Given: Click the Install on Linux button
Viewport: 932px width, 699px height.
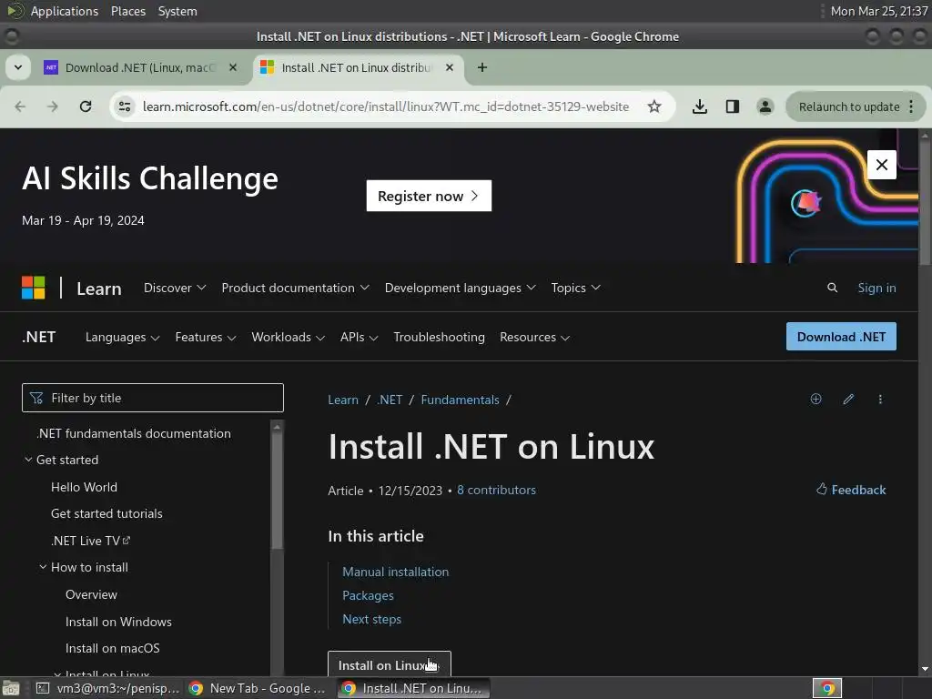Looking at the screenshot, I should tap(390, 664).
